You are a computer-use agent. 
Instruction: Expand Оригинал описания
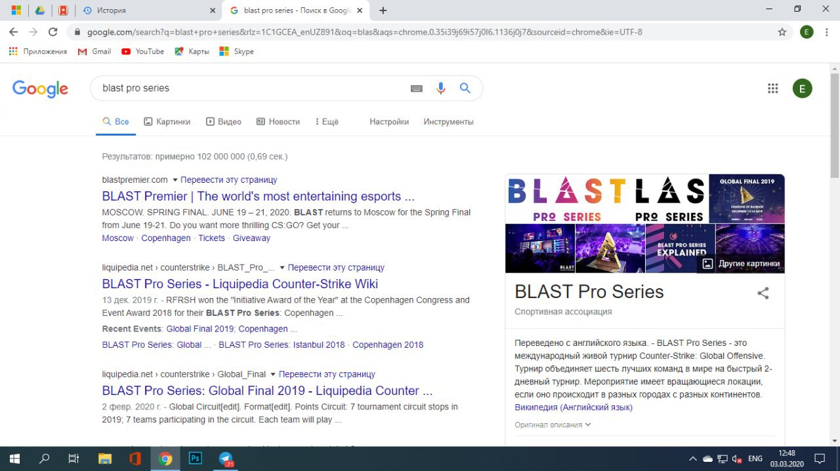click(553, 424)
